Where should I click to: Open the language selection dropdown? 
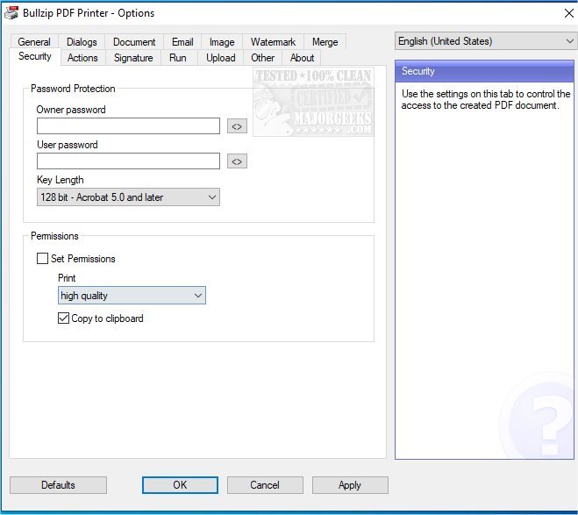tap(485, 41)
